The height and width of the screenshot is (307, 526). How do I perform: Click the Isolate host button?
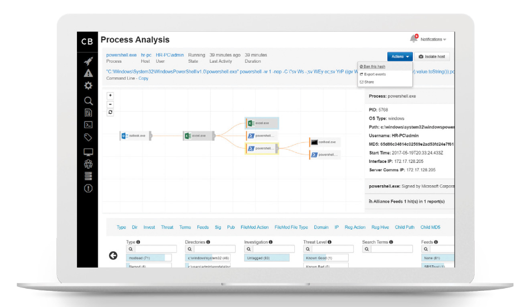click(433, 56)
